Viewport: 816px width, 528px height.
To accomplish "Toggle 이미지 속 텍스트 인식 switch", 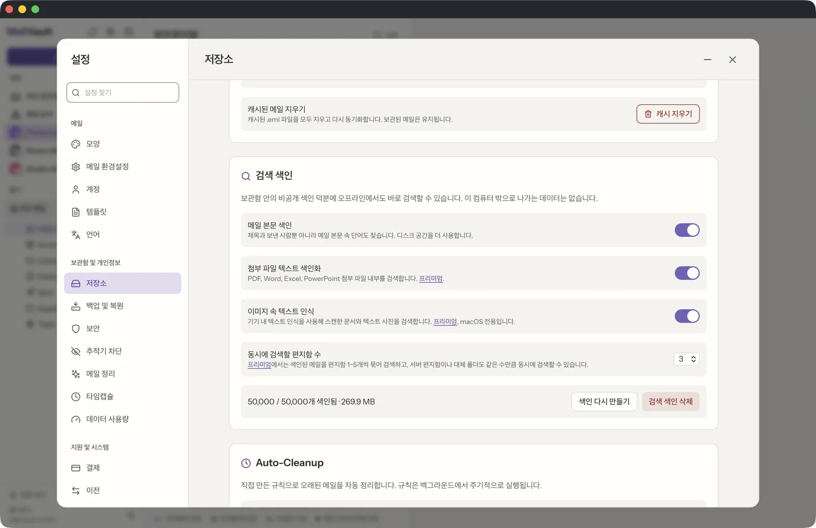I will tap(687, 316).
